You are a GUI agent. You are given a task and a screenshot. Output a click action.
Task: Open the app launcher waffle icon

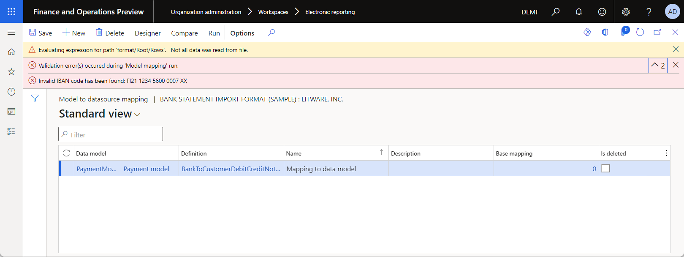click(11, 11)
